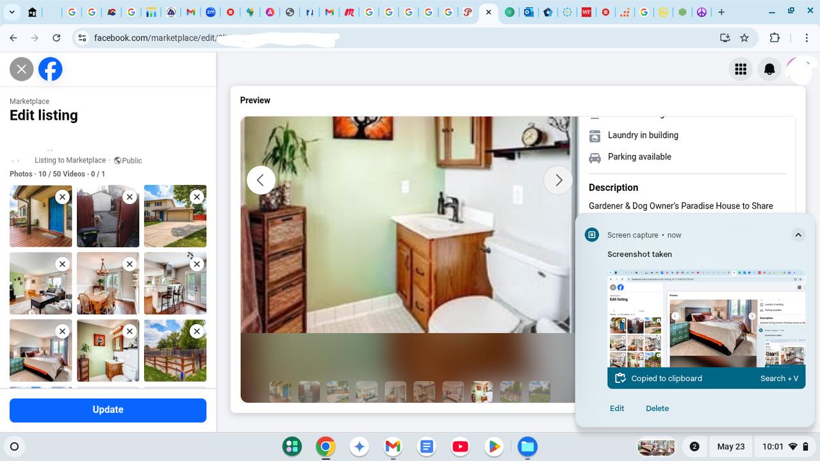Expand the tab search dropdown arrow
820x461 pixels.
click(x=12, y=12)
